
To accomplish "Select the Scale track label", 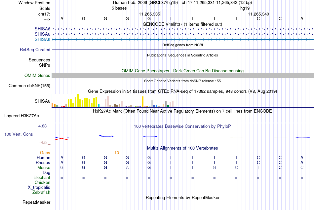I will pyautogui.click(x=45, y=8).
